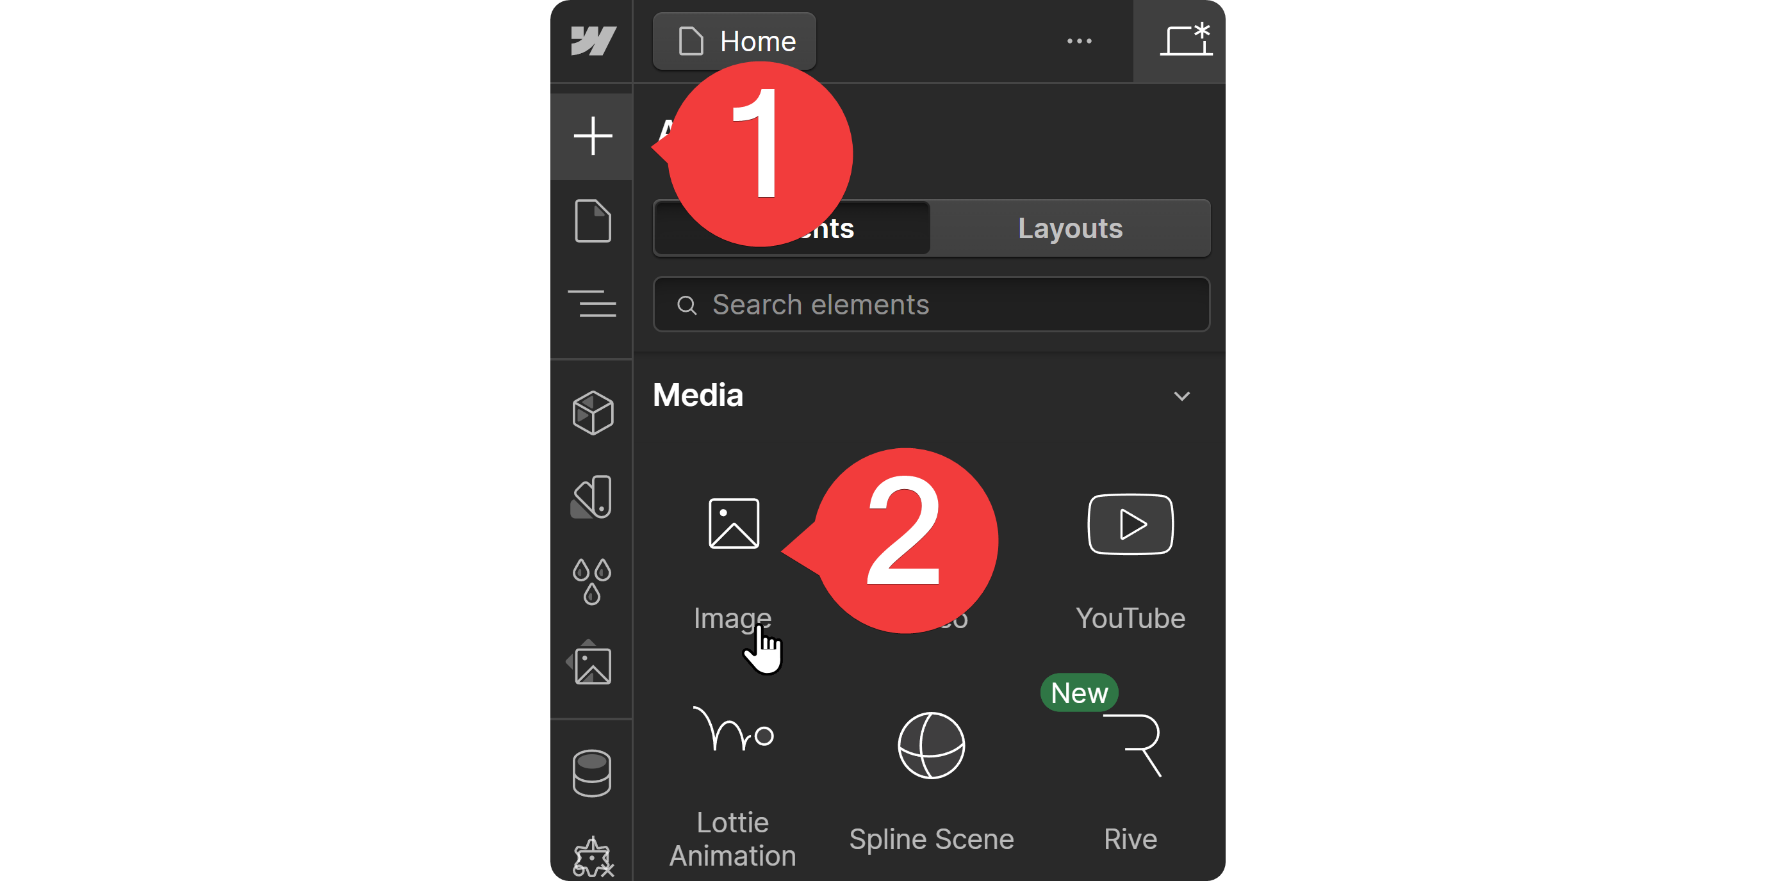1776x881 pixels.
Task: Select the Pages panel icon
Action: click(x=590, y=222)
